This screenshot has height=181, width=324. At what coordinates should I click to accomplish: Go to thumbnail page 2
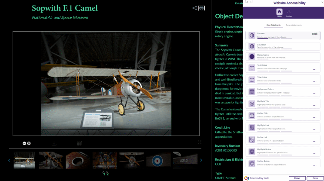pos(107,174)
